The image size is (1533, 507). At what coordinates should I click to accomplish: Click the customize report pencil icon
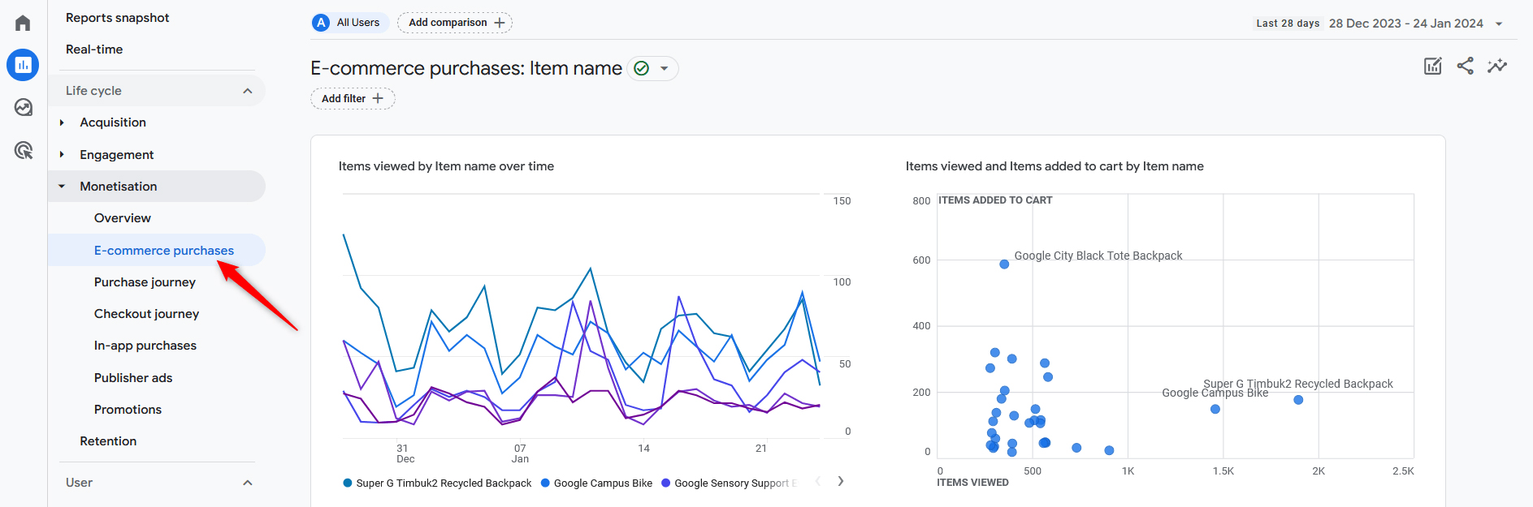click(1433, 67)
